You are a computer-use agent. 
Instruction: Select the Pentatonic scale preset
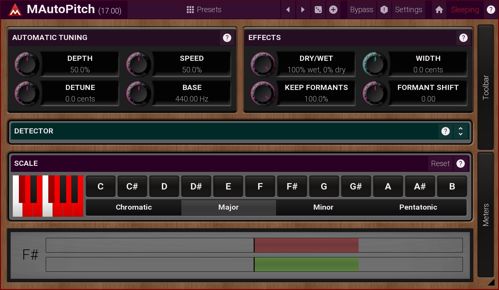pos(418,207)
